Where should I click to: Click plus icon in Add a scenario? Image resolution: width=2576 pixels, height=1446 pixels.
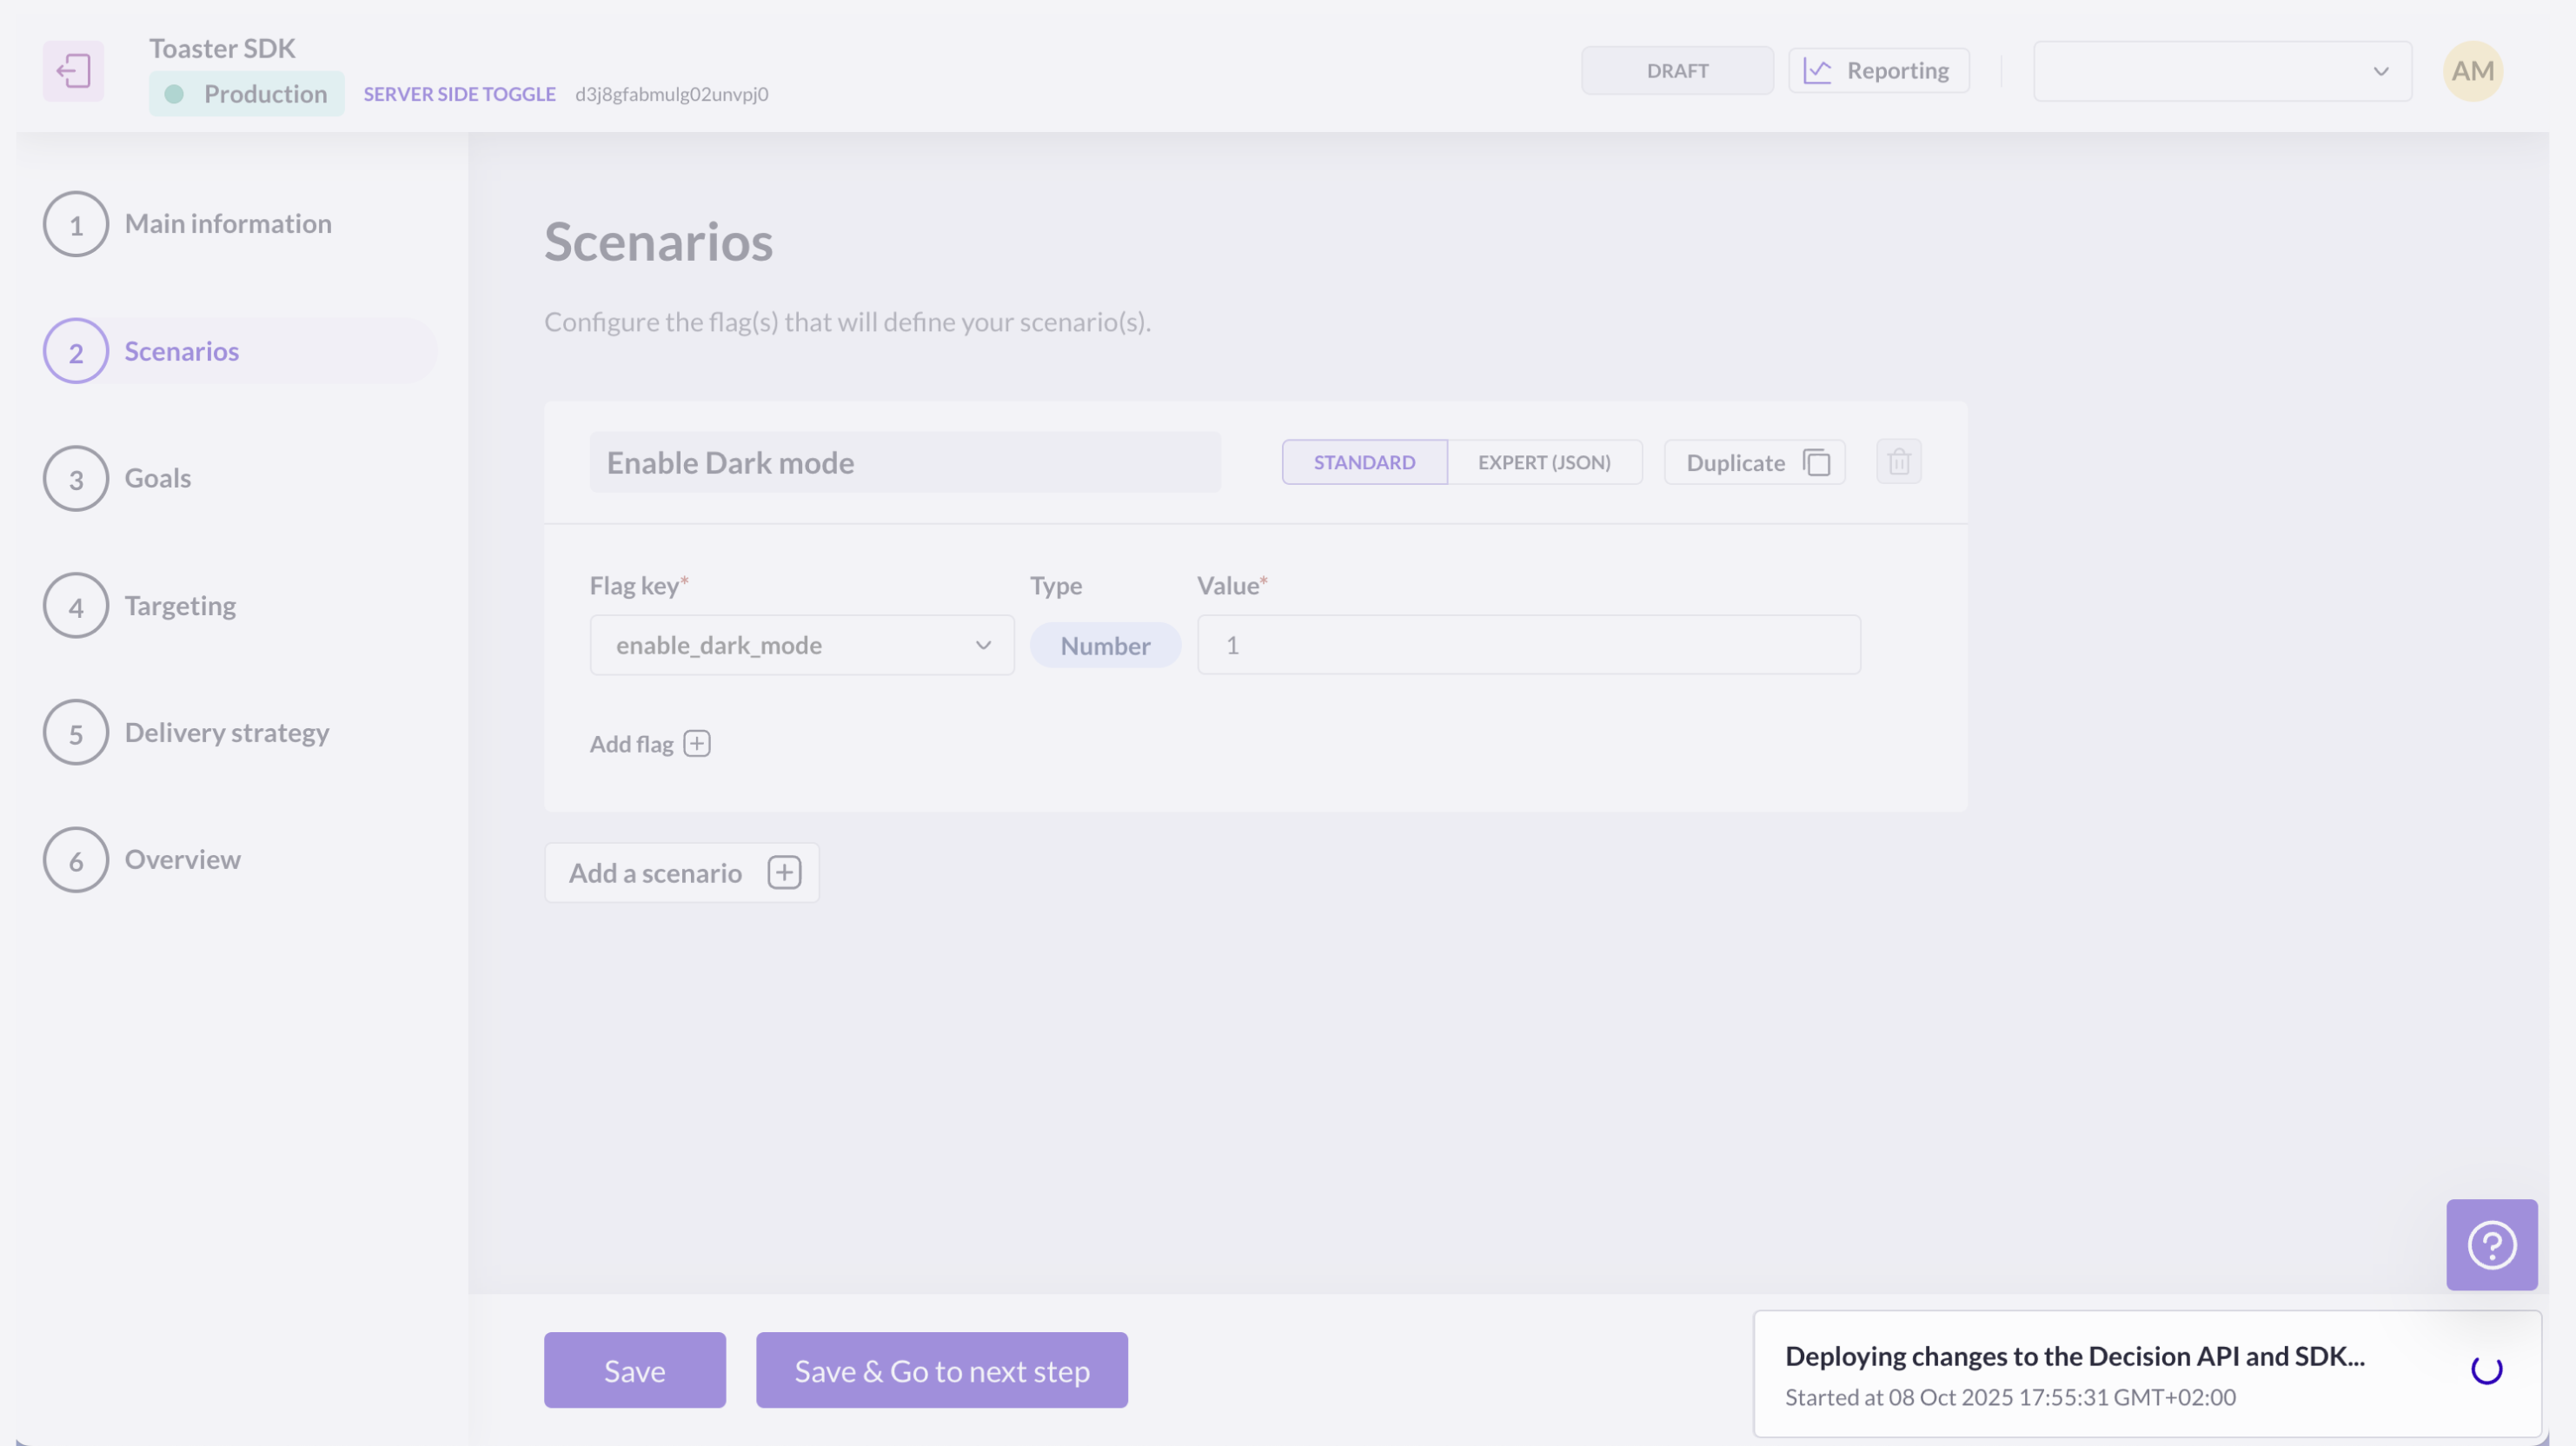tap(784, 873)
